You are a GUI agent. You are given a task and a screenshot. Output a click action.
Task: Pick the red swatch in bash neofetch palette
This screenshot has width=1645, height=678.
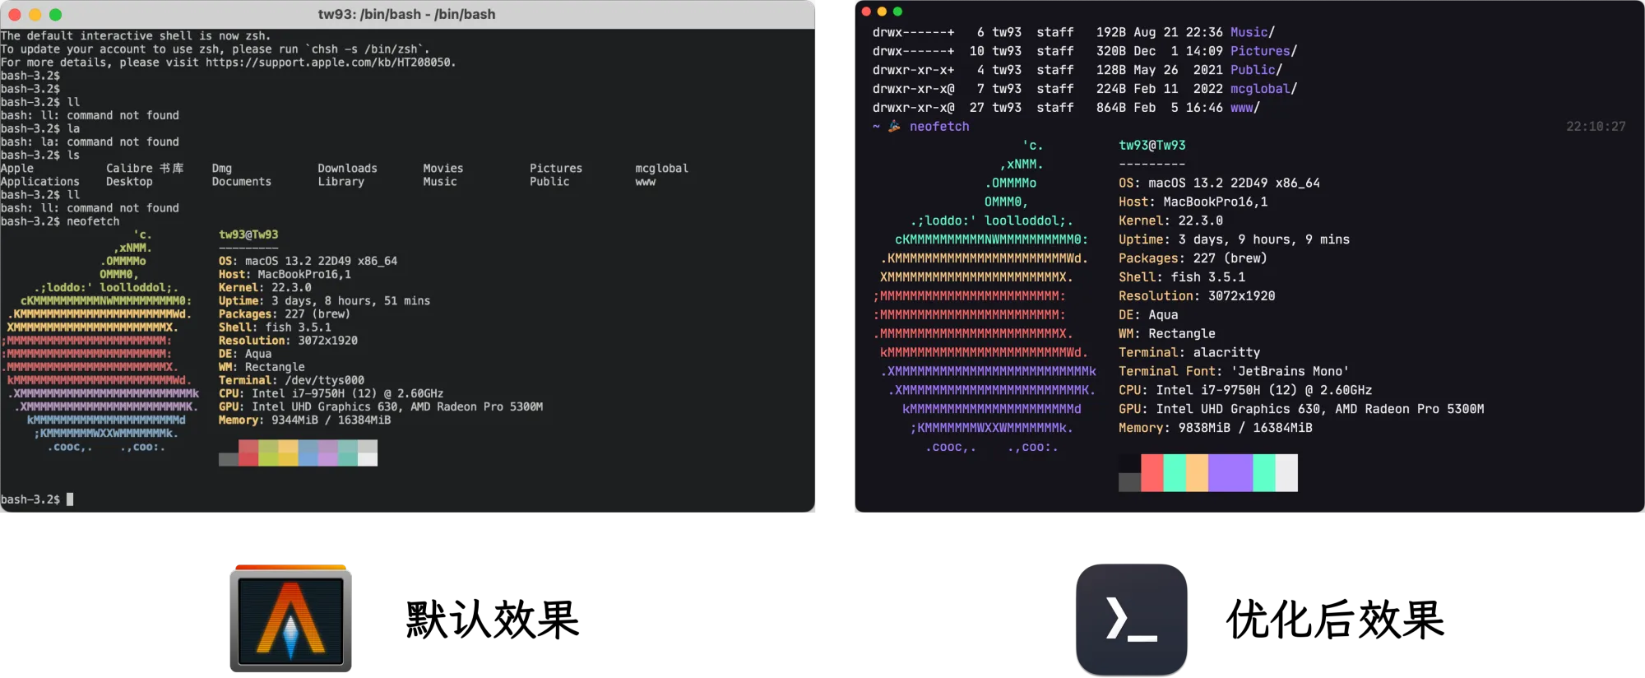pyautogui.click(x=248, y=453)
